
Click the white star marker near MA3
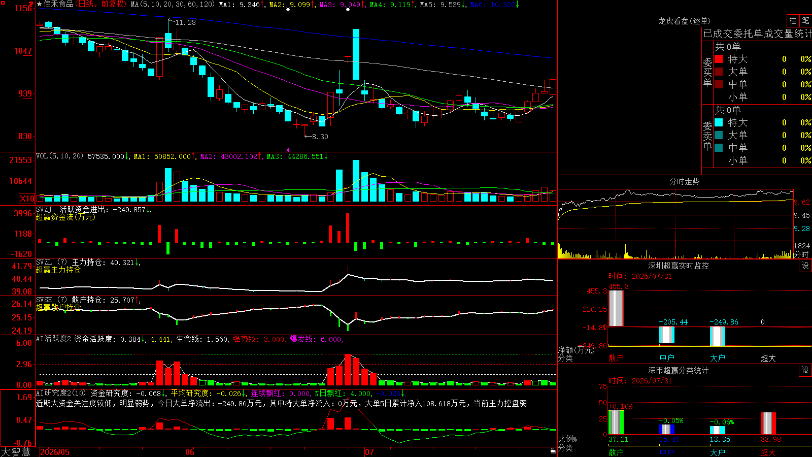(348, 9)
